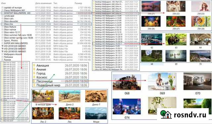The height and width of the screenshot is (124, 212).
Task: Select the 68 forest meadow thumbnail
Action: coord(152,56)
